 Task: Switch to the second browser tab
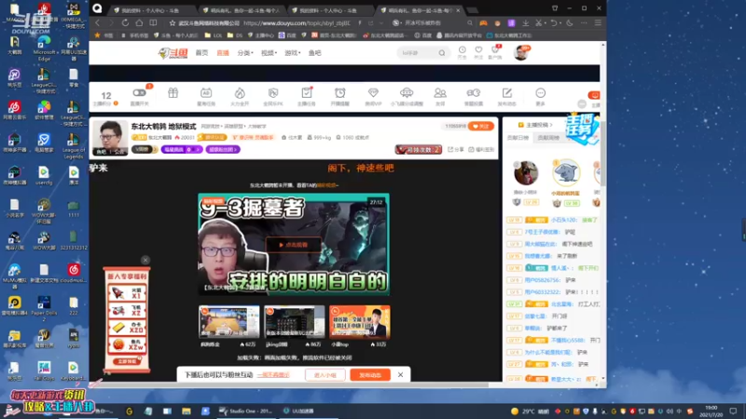click(x=242, y=10)
